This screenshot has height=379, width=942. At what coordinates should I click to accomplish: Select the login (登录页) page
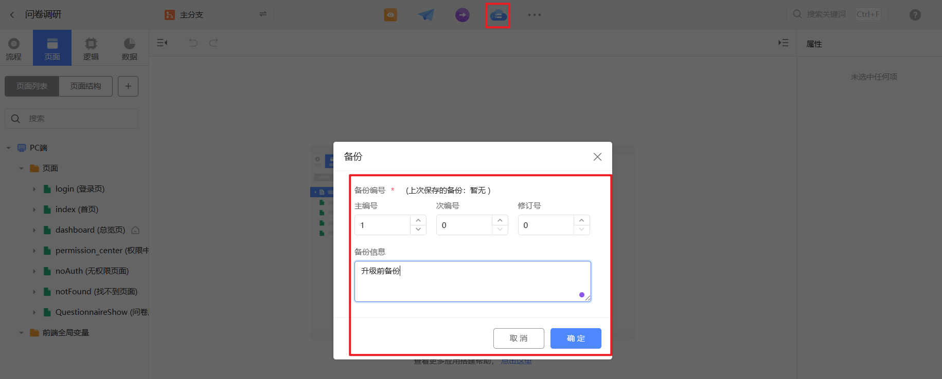[80, 189]
